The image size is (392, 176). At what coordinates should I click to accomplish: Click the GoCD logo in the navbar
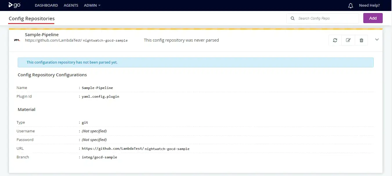(14, 5)
